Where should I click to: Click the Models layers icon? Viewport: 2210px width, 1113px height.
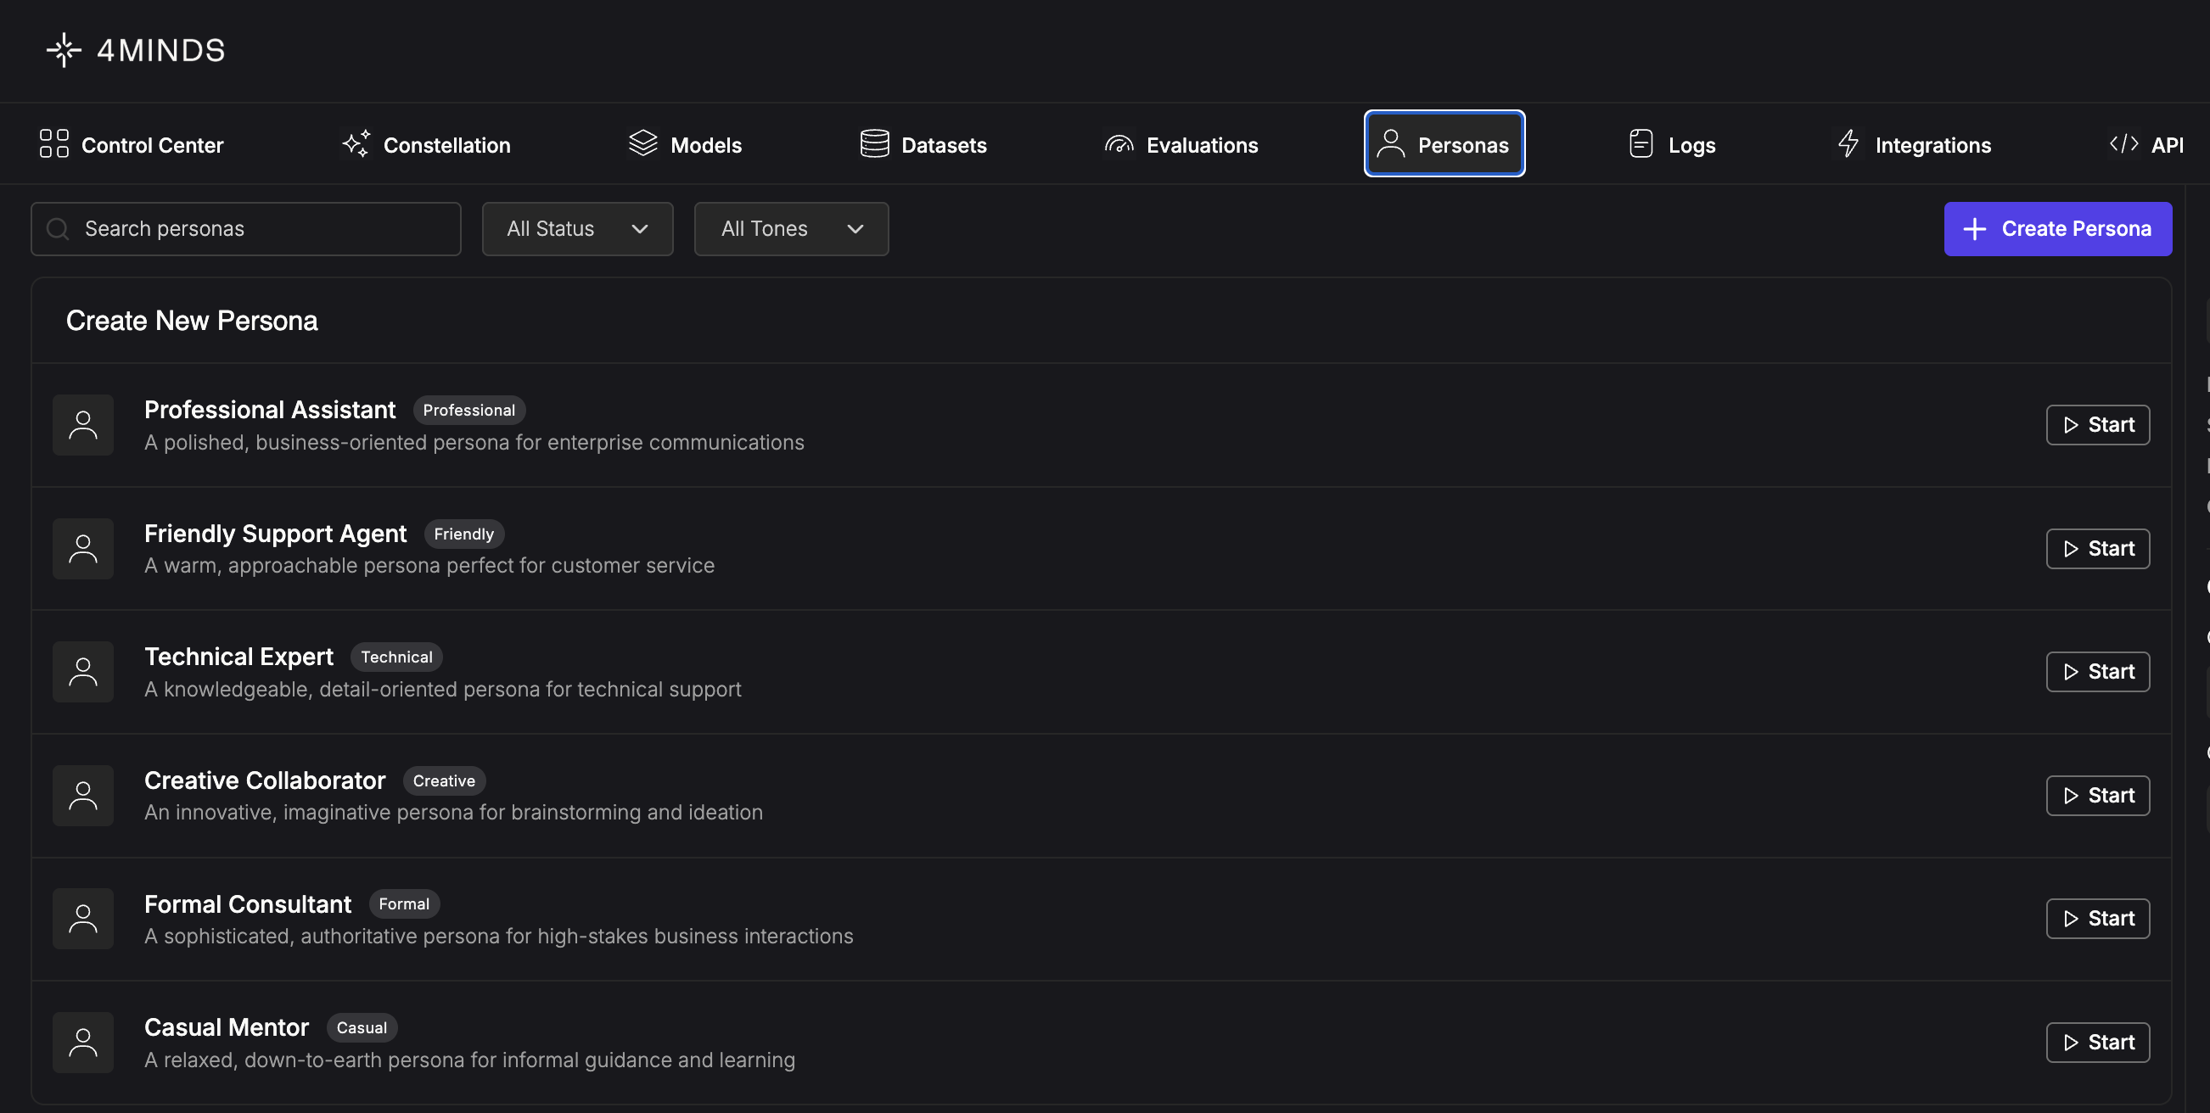[642, 143]
